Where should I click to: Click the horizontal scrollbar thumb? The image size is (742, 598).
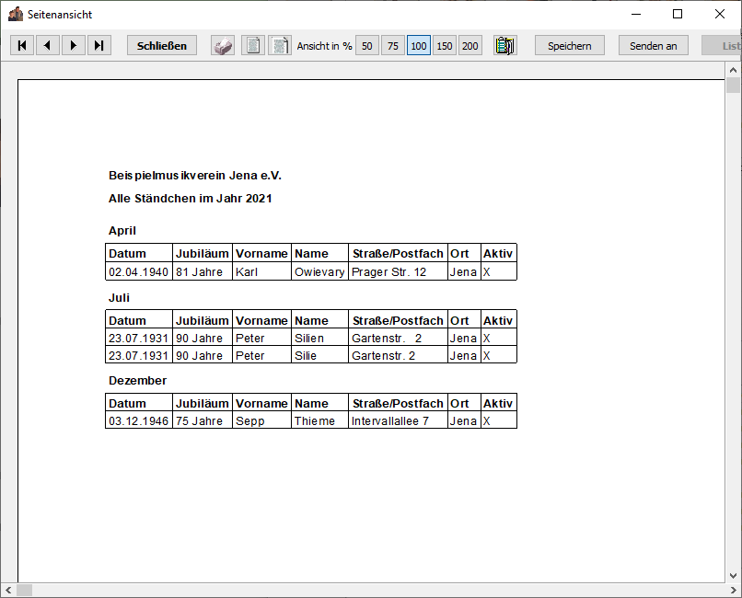click(x=24, y=590)
